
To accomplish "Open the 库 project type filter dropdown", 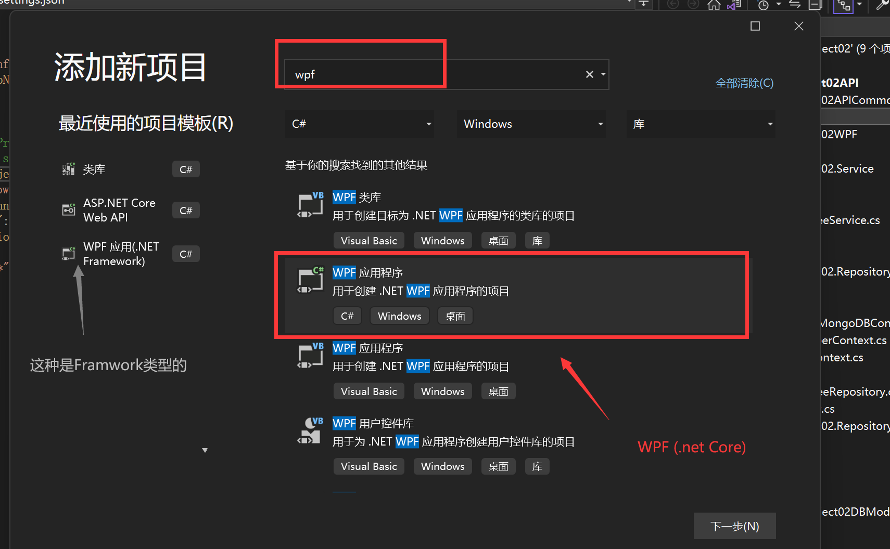I will [701, 124].
